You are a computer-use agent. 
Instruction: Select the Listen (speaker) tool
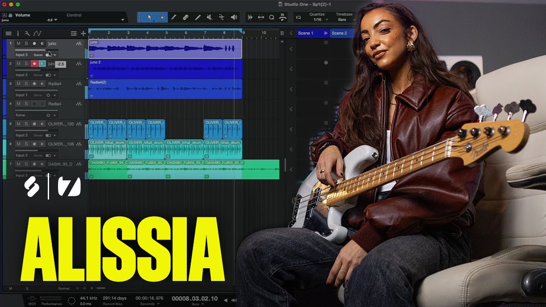coord(234,17)
